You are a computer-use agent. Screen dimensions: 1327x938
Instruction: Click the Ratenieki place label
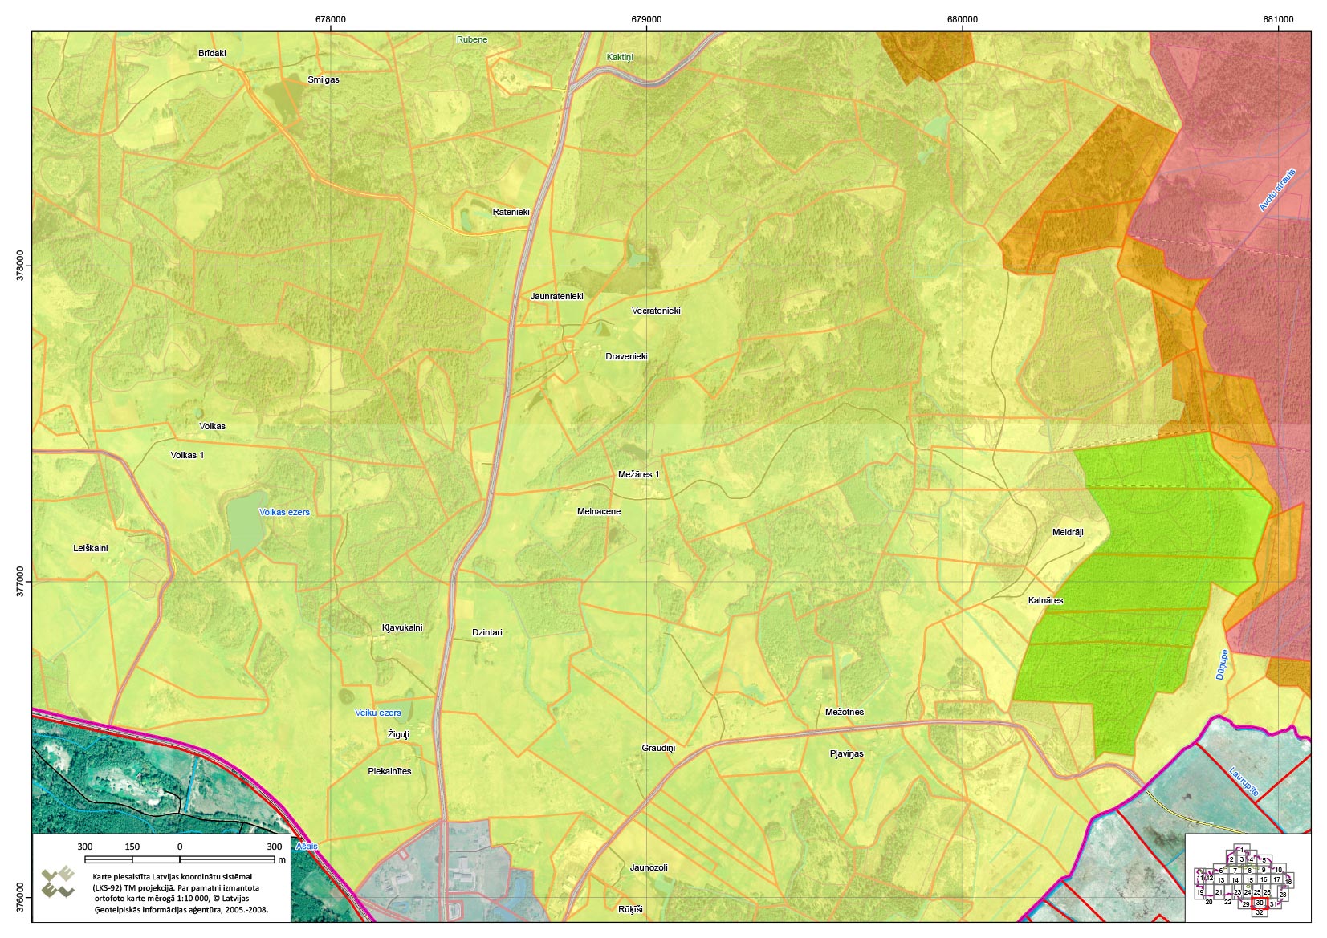coord(511,212)
